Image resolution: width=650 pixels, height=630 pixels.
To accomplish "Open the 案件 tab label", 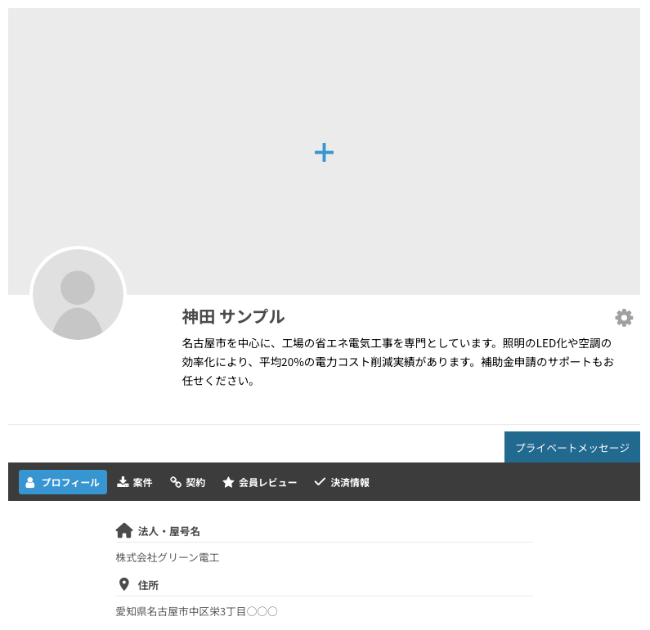I will click(143, 483).
